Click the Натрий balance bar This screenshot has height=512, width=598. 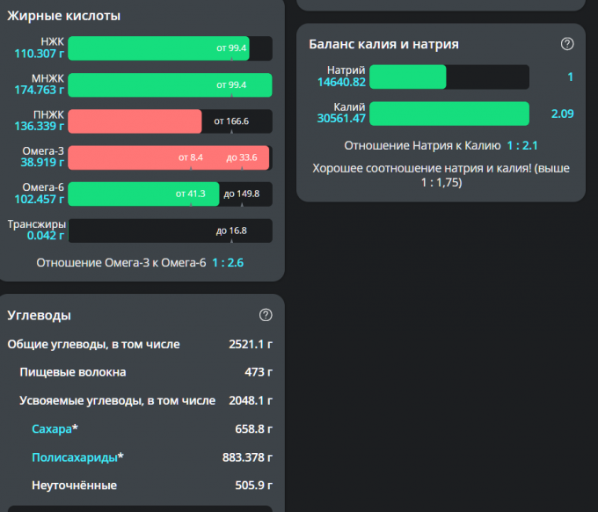(448, 77)
